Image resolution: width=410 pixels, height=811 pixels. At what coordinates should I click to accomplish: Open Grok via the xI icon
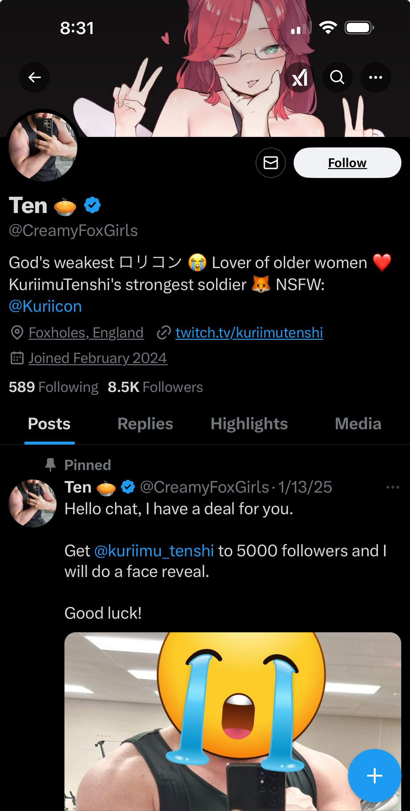click(299, 77)
